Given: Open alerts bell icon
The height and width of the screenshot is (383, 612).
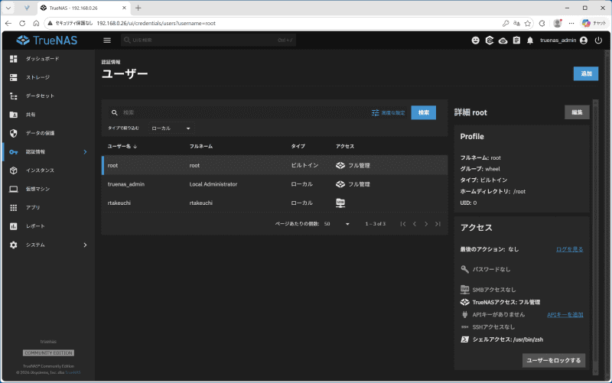Looking at the screenshot, I should pyautogui.click(x=530, y=41).
